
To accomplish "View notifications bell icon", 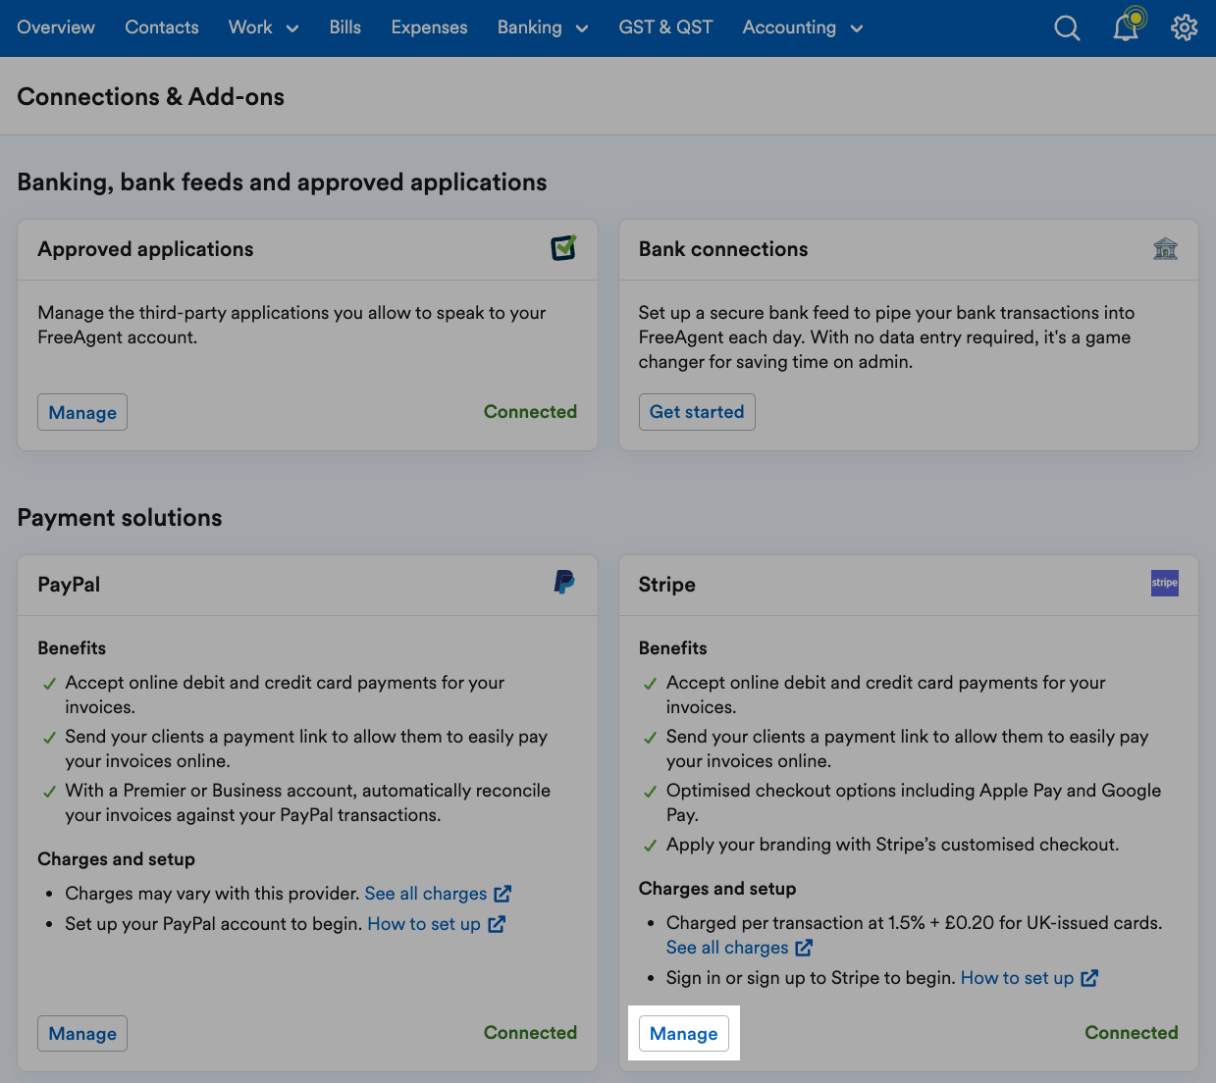I will 1127,27.
